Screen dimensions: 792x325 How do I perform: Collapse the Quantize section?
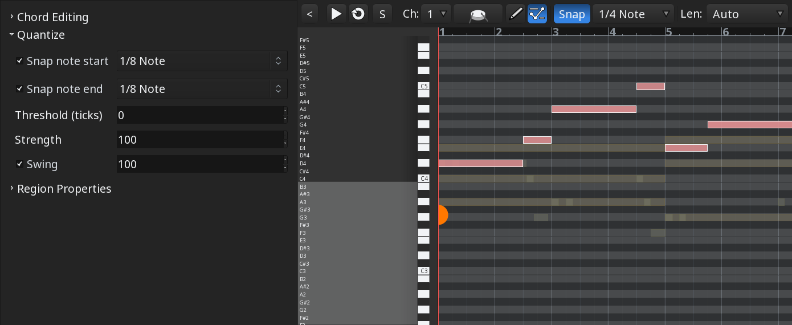(12, 35)
